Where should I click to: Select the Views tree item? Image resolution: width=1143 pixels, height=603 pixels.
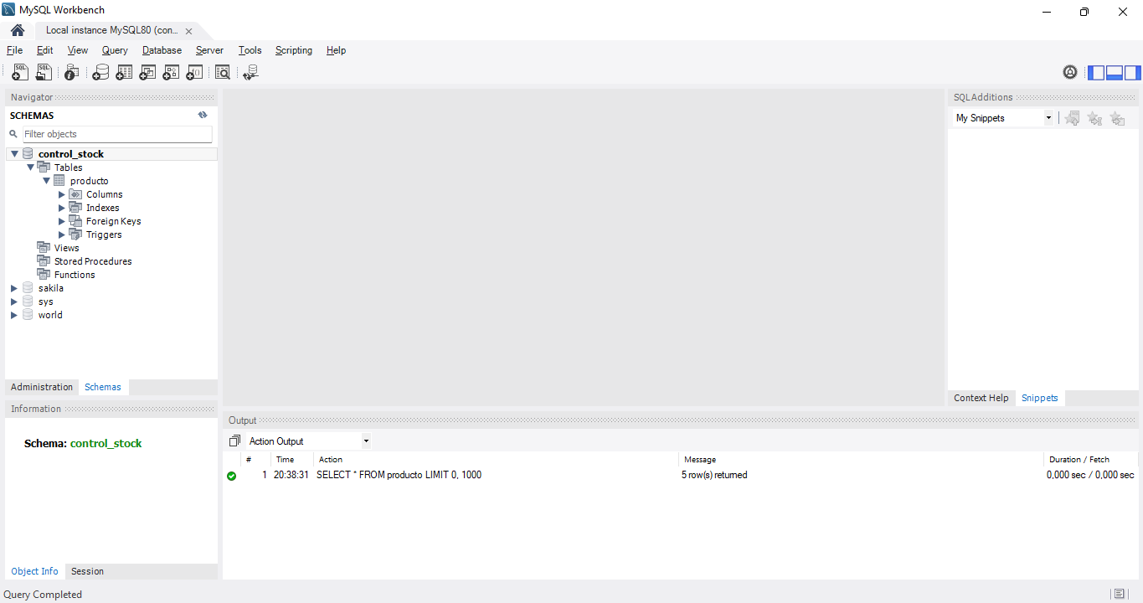[x=66, y=248]
